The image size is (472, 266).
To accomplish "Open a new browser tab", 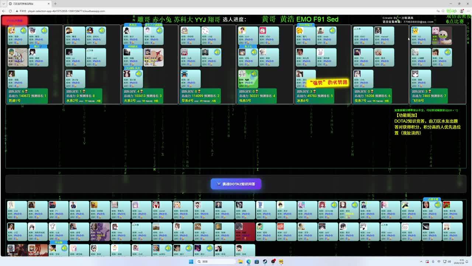I will click(55, 4).
